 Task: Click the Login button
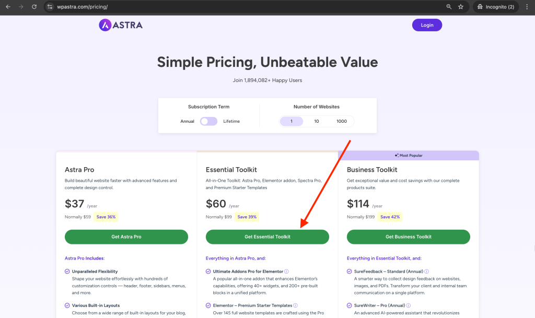coord(427,25)
